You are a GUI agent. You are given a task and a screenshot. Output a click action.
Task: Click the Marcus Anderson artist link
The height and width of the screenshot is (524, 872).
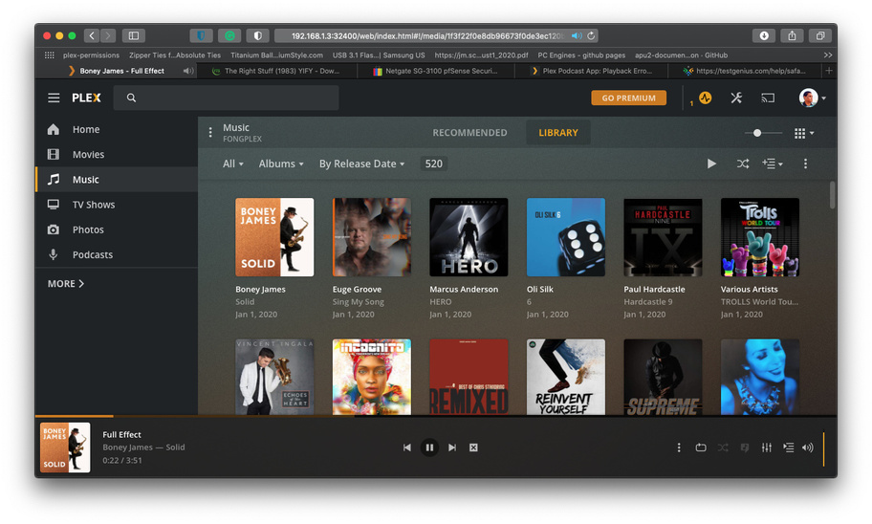coord(464,290)
